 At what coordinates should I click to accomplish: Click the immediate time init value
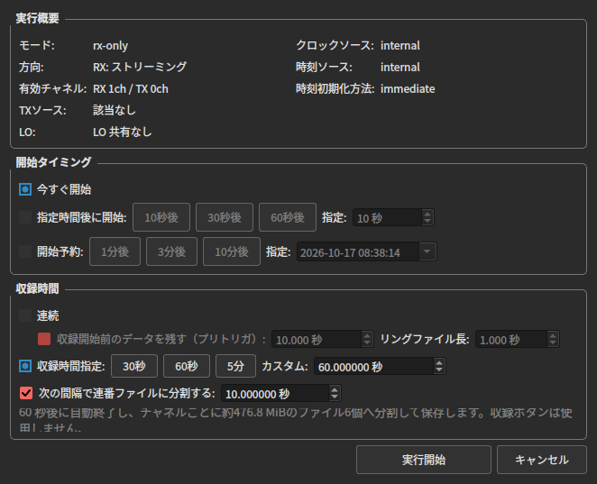[x=408, y=88]
